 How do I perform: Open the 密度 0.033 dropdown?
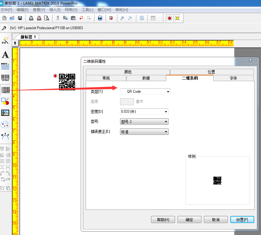(x=144, y=112)
